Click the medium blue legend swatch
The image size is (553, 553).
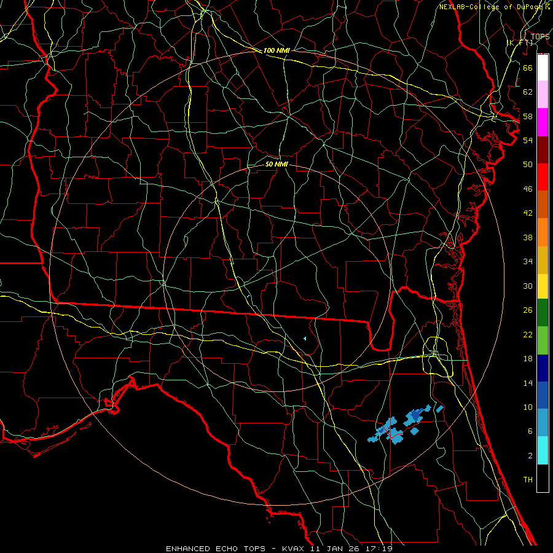543,395
